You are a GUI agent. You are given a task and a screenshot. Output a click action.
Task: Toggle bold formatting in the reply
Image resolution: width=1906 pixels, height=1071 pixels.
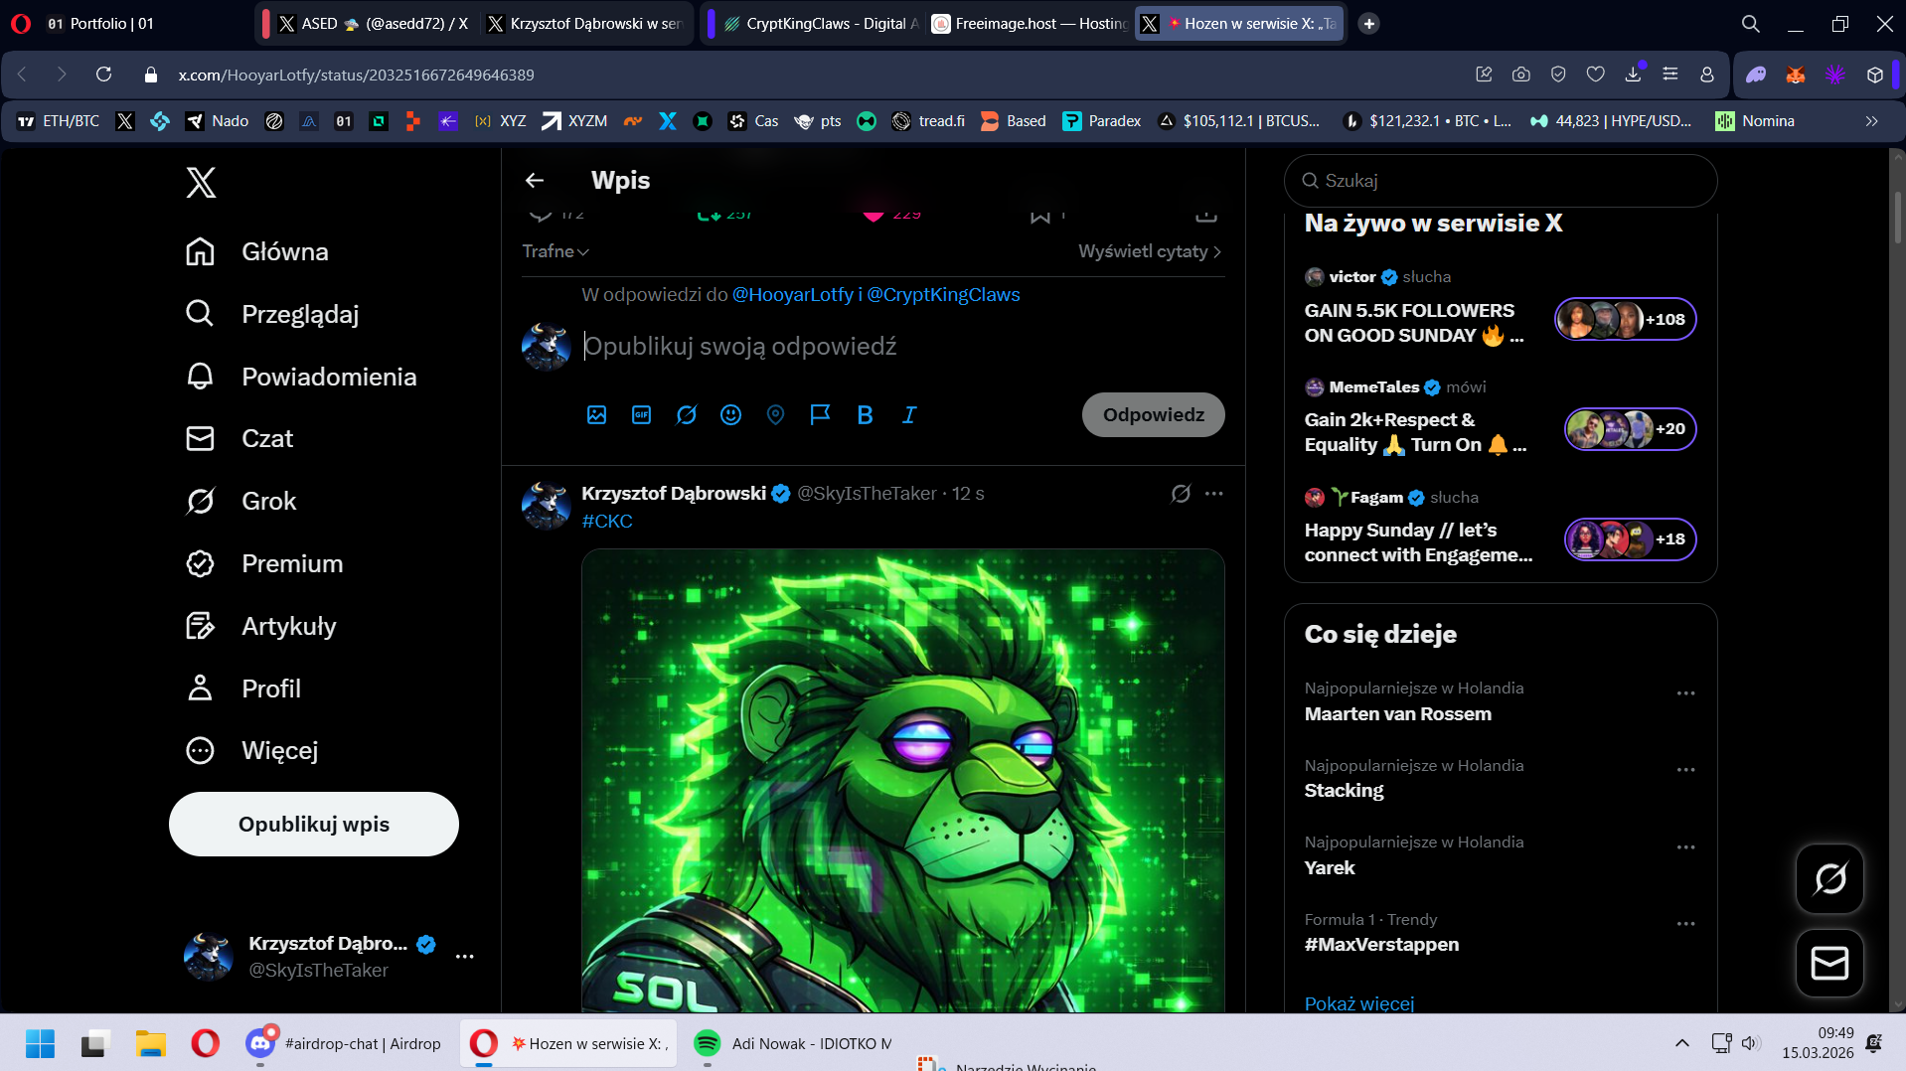pyautogui.click(x=865, y=415)
